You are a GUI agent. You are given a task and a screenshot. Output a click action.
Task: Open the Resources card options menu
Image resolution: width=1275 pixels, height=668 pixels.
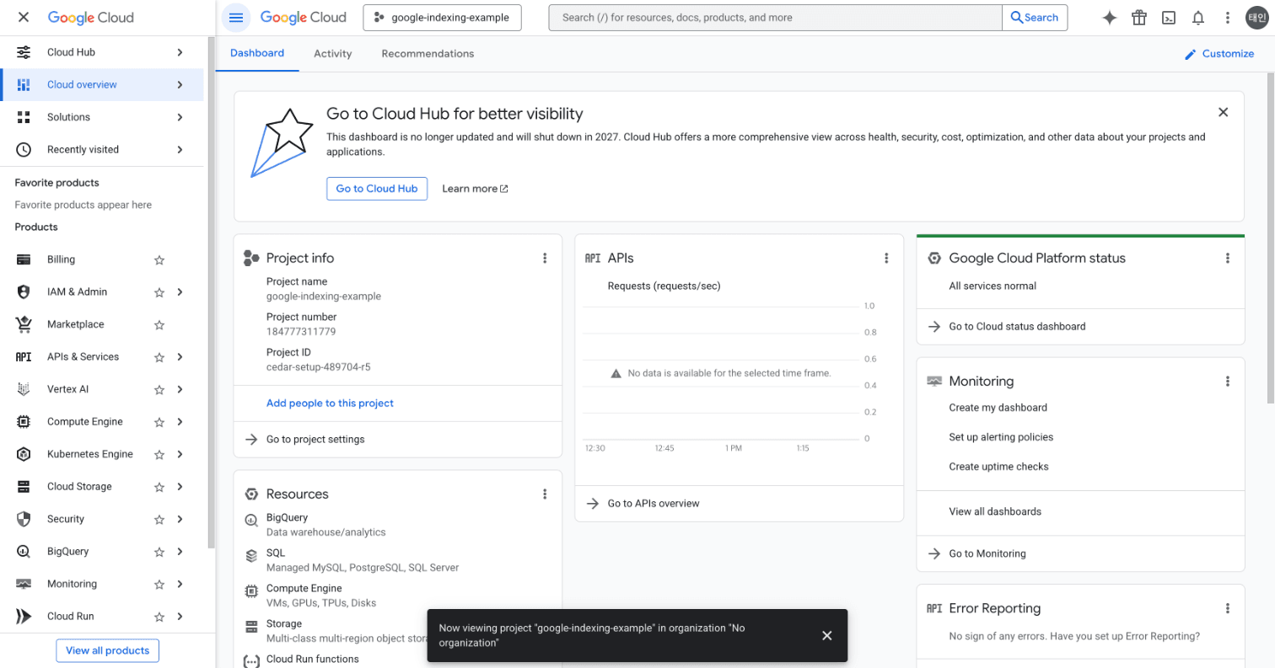click(x=545, y=494)
